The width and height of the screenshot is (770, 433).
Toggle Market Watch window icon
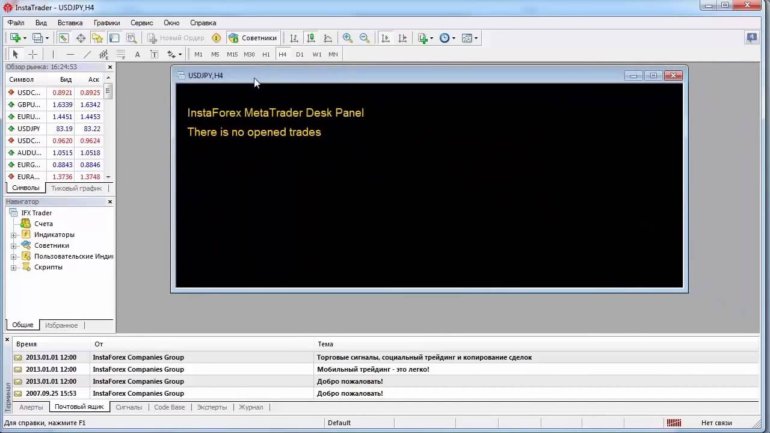(64, 38)
